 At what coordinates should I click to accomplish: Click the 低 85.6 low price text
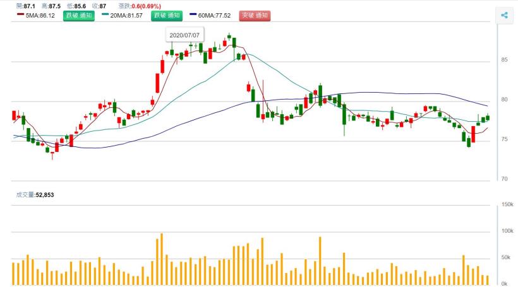point(77,6)
